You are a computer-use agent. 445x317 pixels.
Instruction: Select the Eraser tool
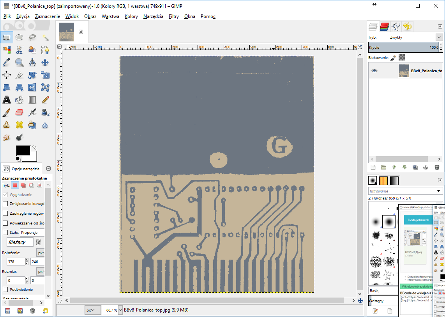point(19,112)
